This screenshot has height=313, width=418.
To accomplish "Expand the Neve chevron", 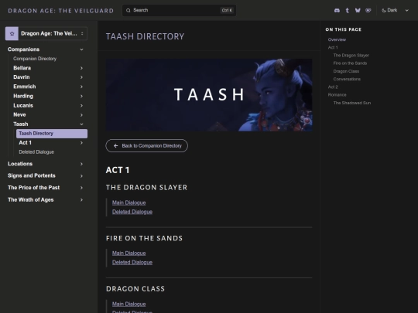I will [81, 115].
